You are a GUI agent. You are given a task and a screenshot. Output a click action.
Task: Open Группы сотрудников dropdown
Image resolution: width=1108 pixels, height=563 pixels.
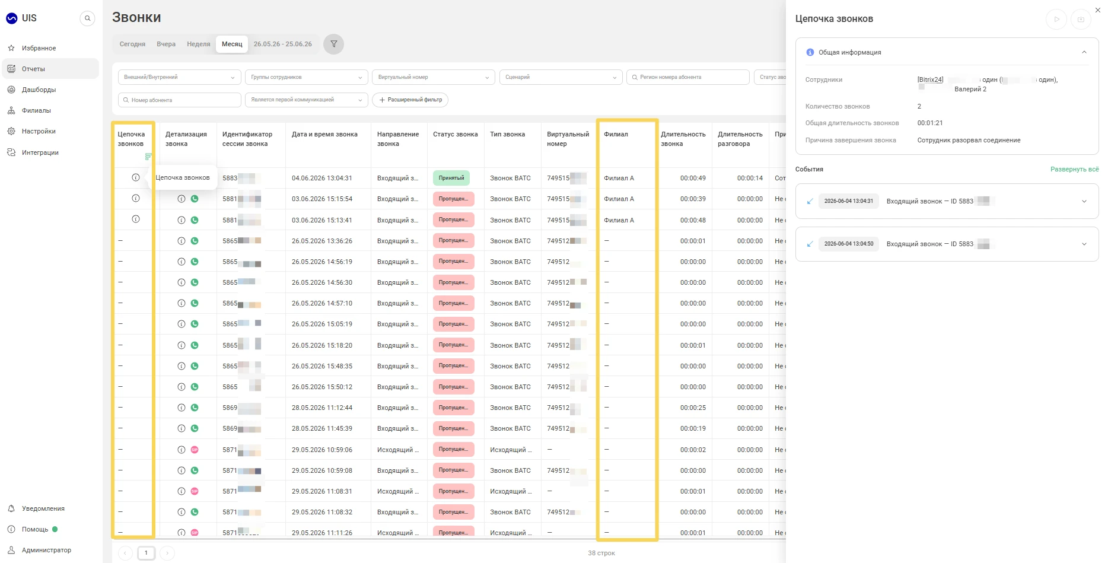click(307, 77)
